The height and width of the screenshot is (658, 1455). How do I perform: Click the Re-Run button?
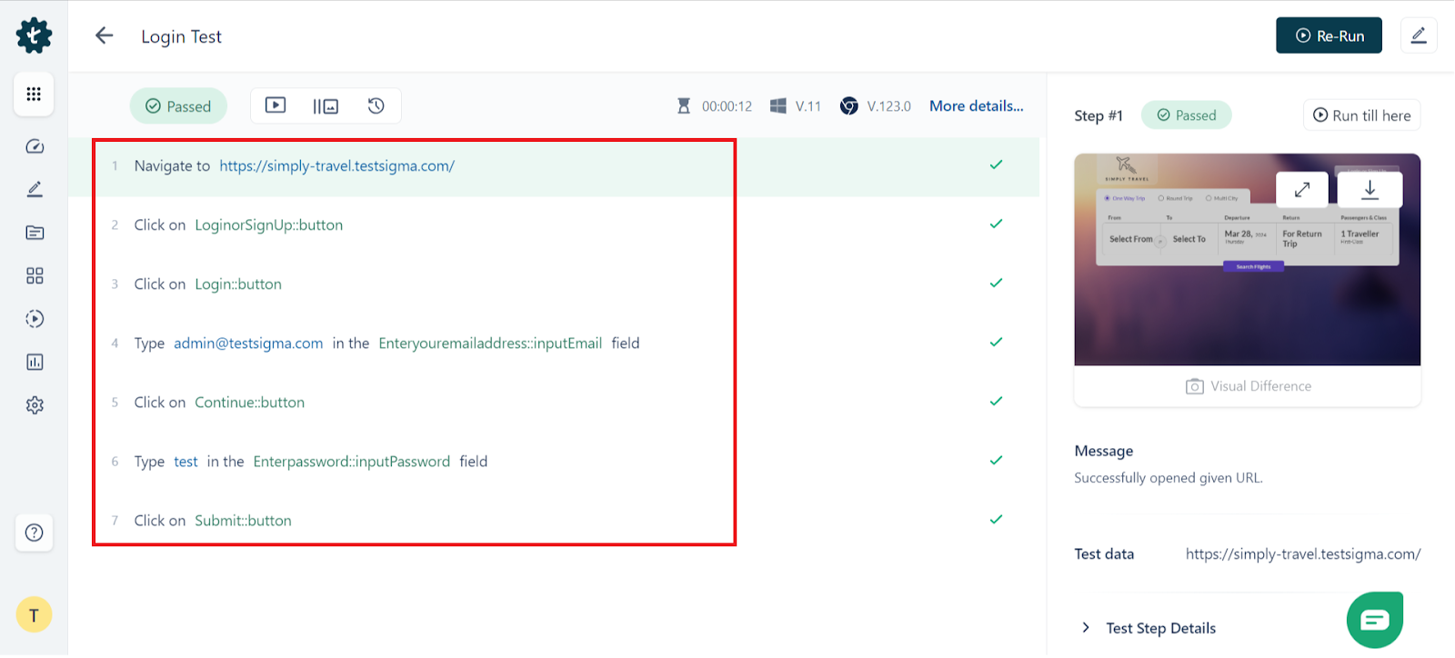pos(1329,35)
